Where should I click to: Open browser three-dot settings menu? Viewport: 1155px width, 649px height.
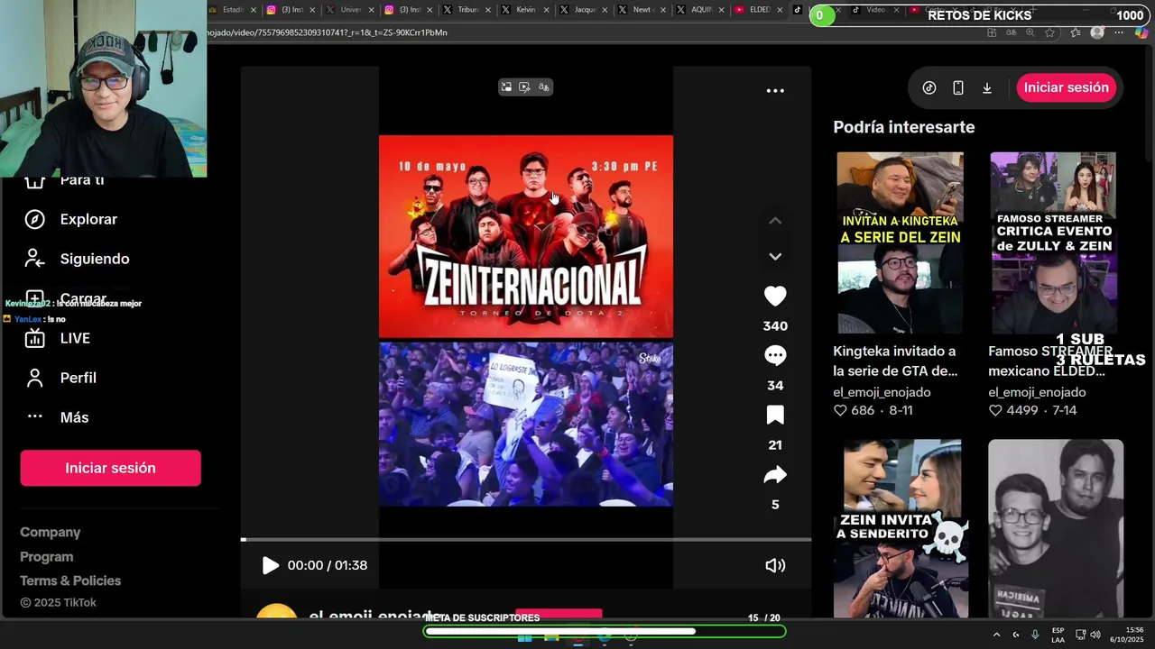(x=1119, y=32)
